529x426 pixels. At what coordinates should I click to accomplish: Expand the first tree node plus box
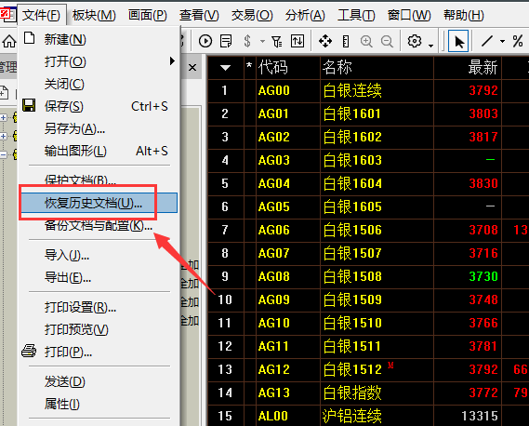pos(4,117)
